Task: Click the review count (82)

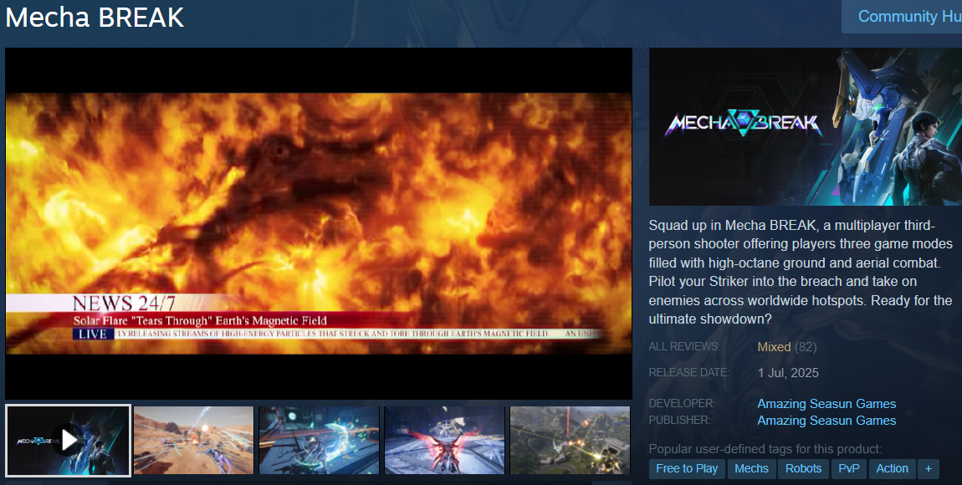Action: [806, 347]
